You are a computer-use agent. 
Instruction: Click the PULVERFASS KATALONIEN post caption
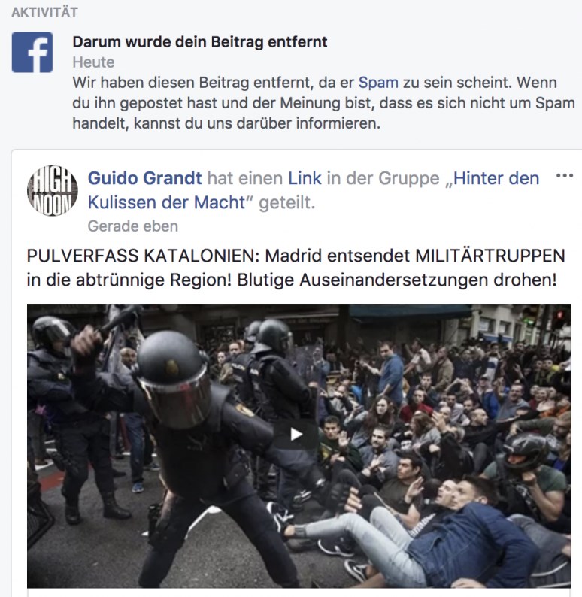pyautogui.click(x=296, y=268)
